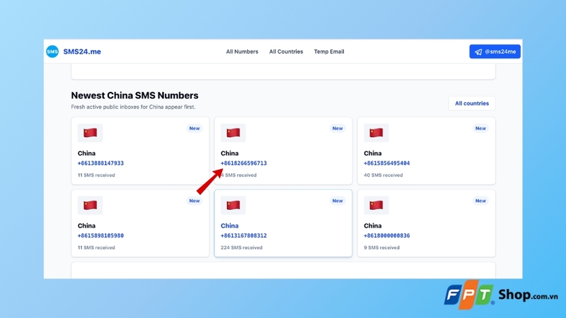Click the Telegram paper plane icon
566x318 pixels.
[478, 52]
